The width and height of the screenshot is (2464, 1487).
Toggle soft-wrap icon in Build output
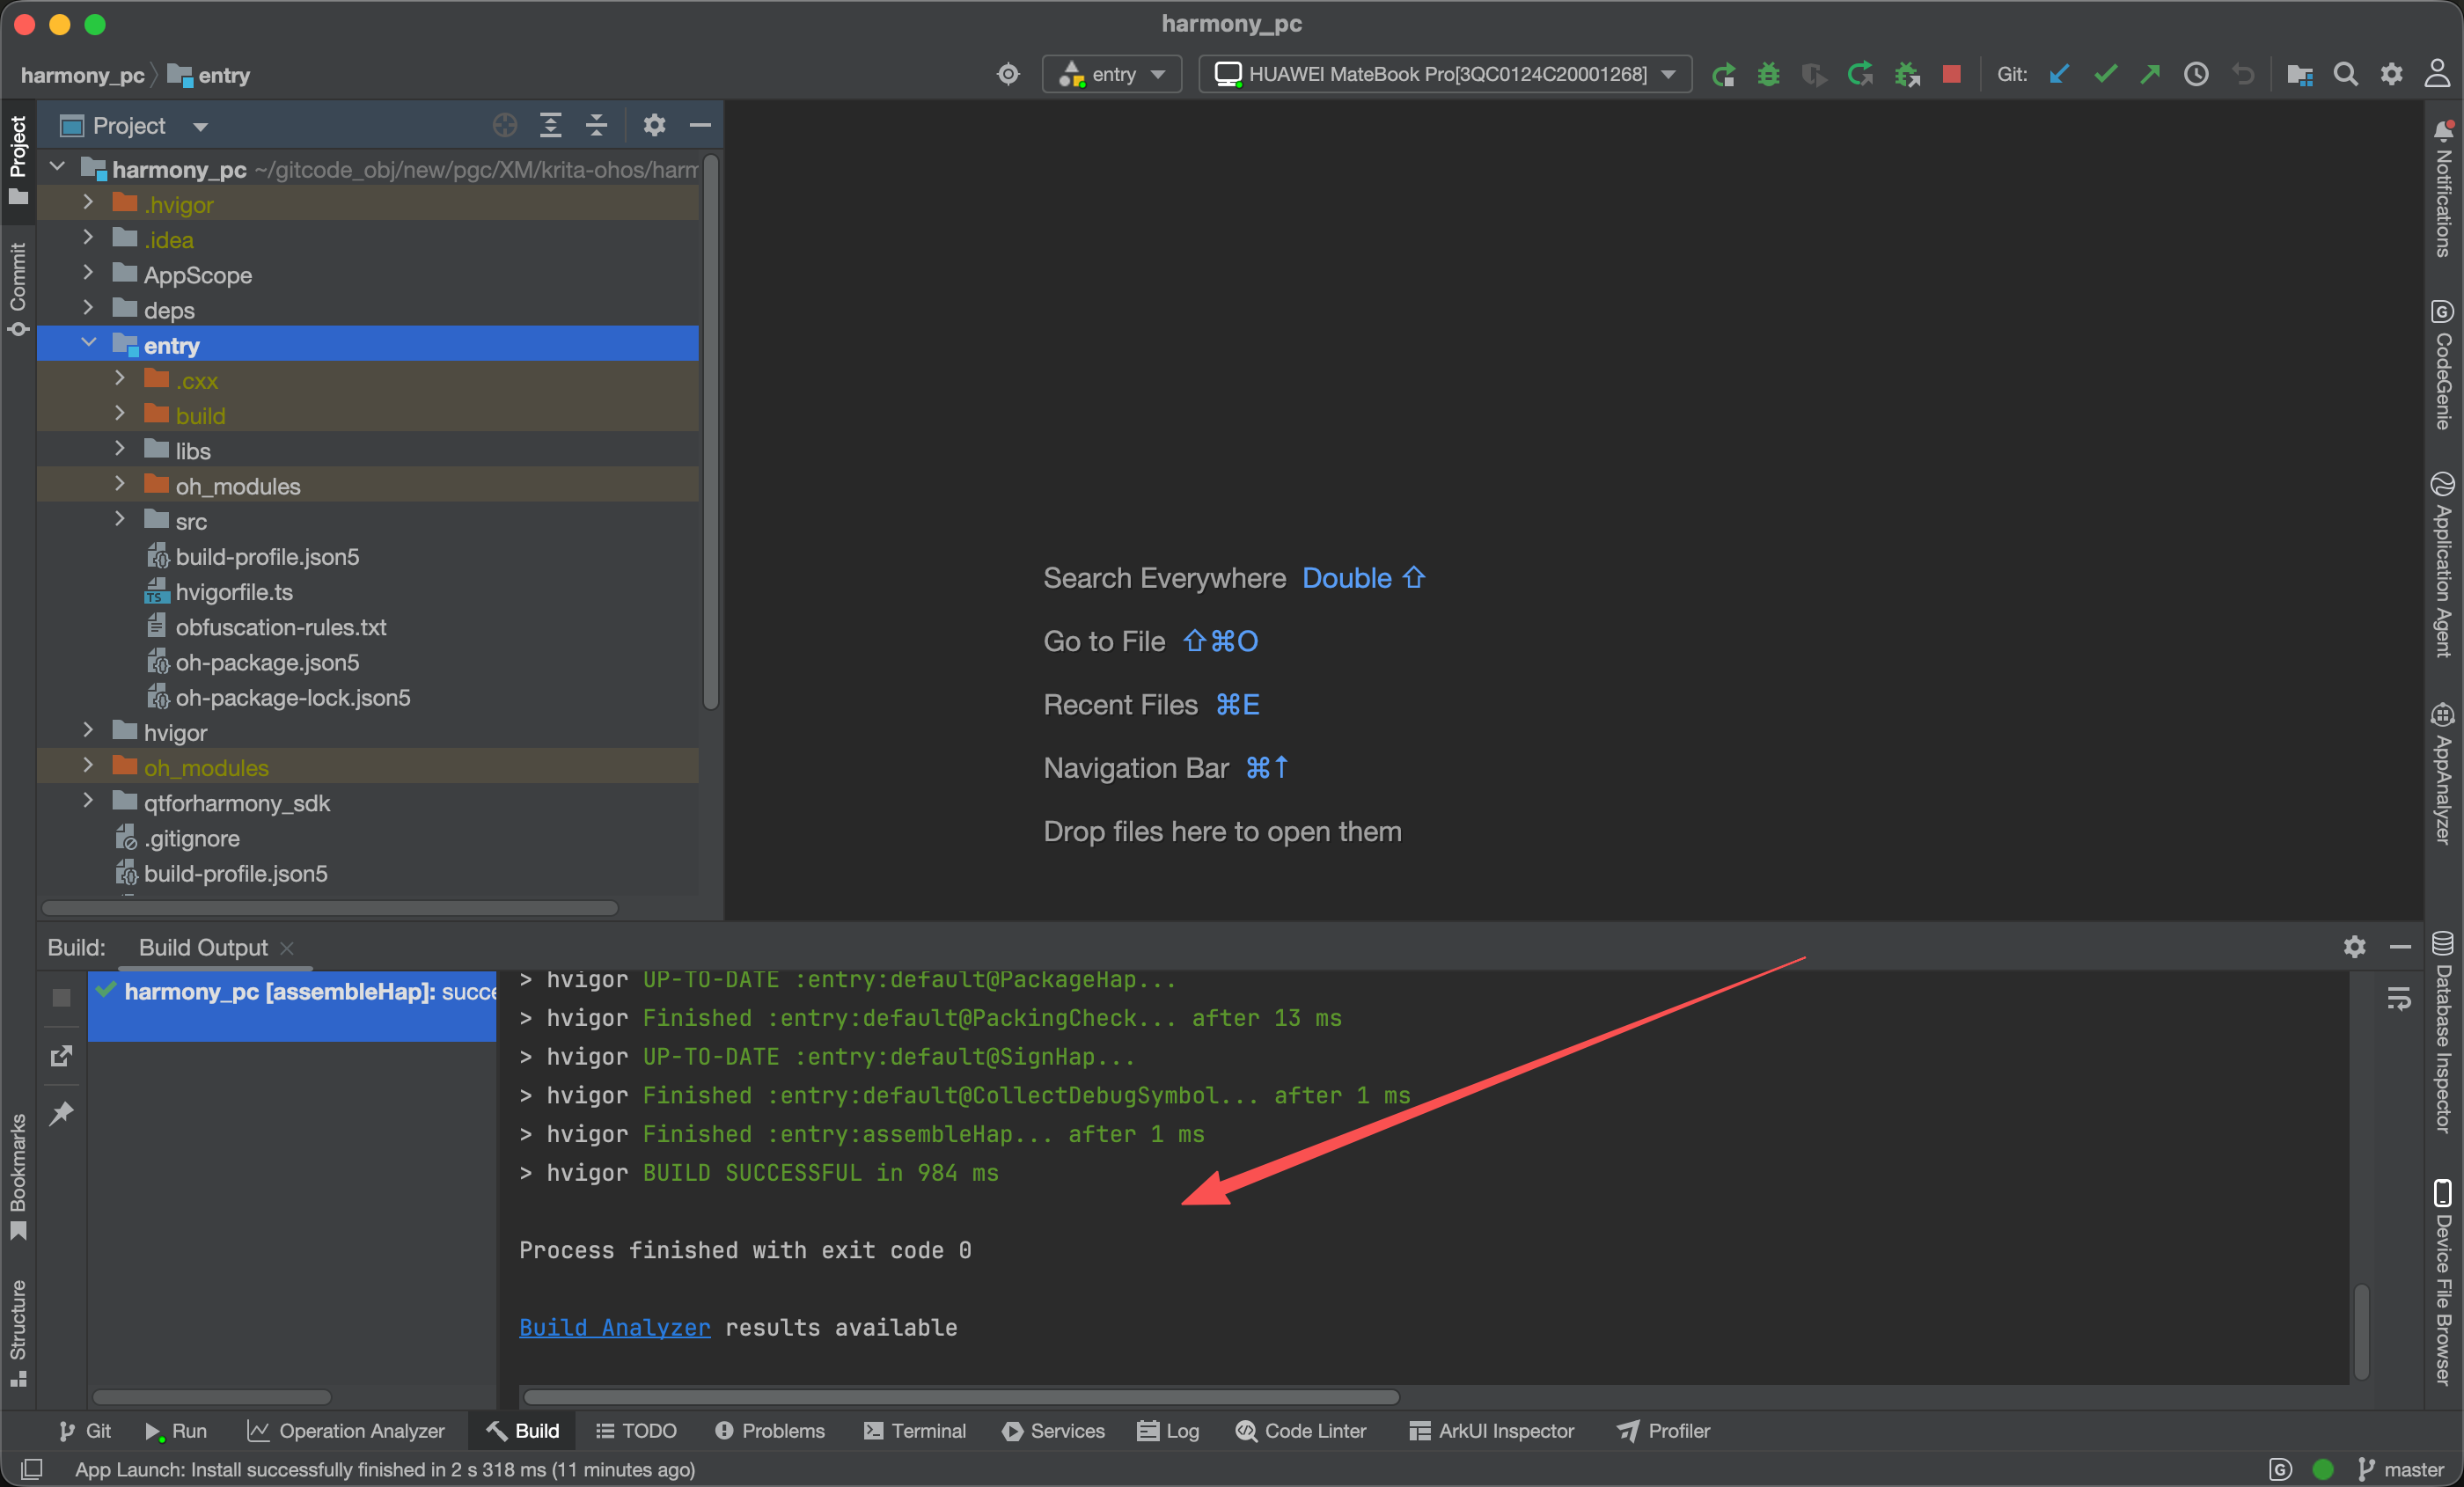(x=2398, y=998)
